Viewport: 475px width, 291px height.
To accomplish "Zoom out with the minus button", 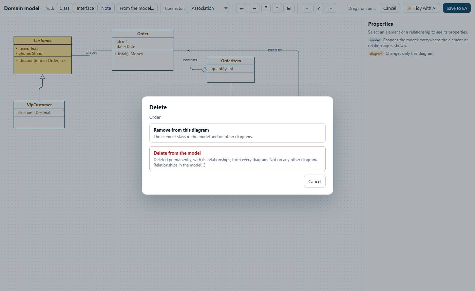I will pyautogui.click(x=307, y=8).
